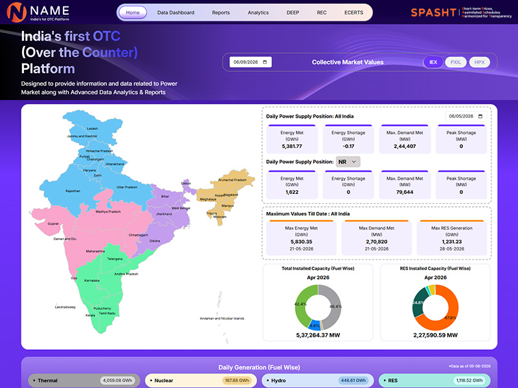Open the Data Dashboard tab
This screenshot has width=518, height=388.
tap(175, 12)
